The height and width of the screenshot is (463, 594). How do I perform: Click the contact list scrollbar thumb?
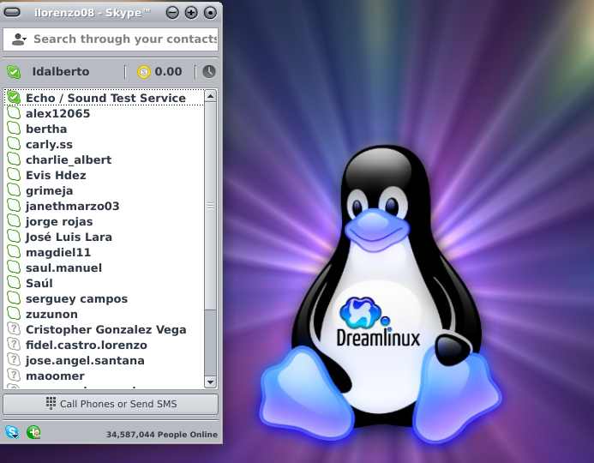click(x=210, y=206)
